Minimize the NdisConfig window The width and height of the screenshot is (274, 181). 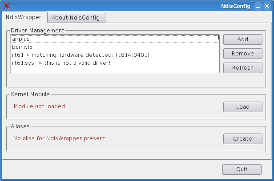(x=258, y=6)
